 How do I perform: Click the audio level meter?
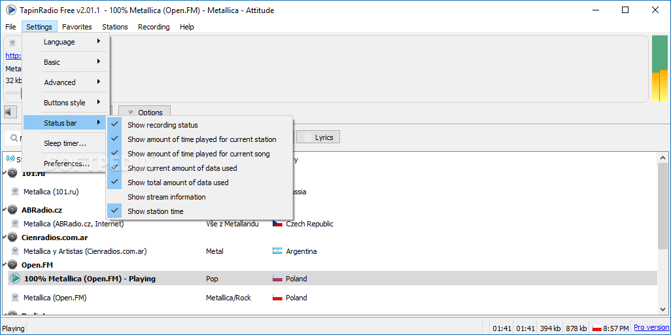659,69
